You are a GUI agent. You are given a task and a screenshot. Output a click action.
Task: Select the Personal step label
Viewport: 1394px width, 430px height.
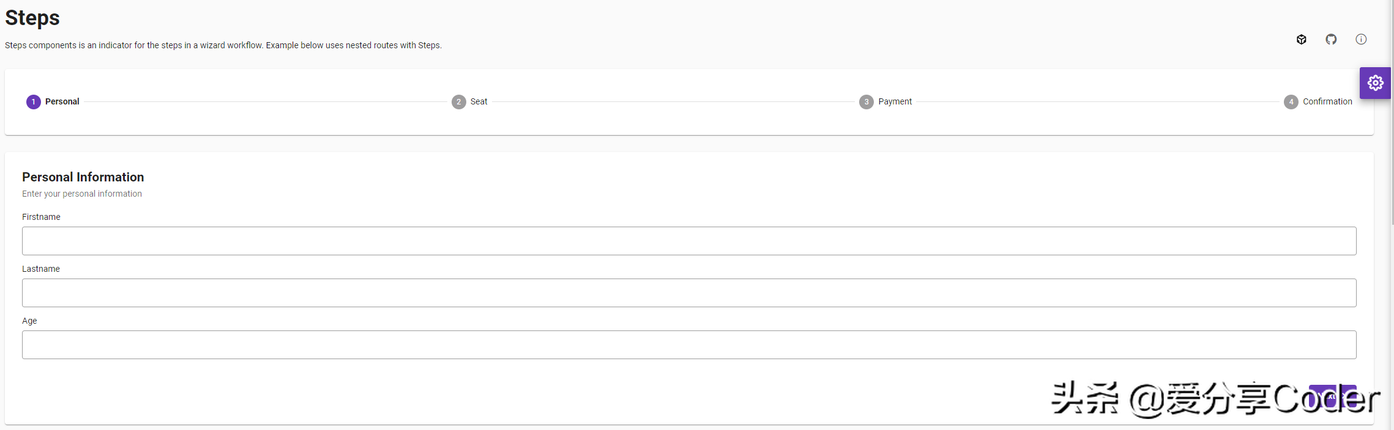[x=62, y=102]
